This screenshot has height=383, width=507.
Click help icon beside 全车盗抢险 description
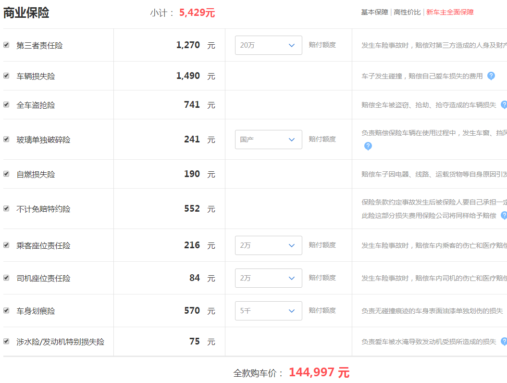(x=504, y=104)
